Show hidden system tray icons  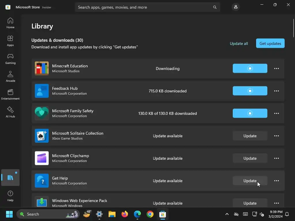(227, 214)
